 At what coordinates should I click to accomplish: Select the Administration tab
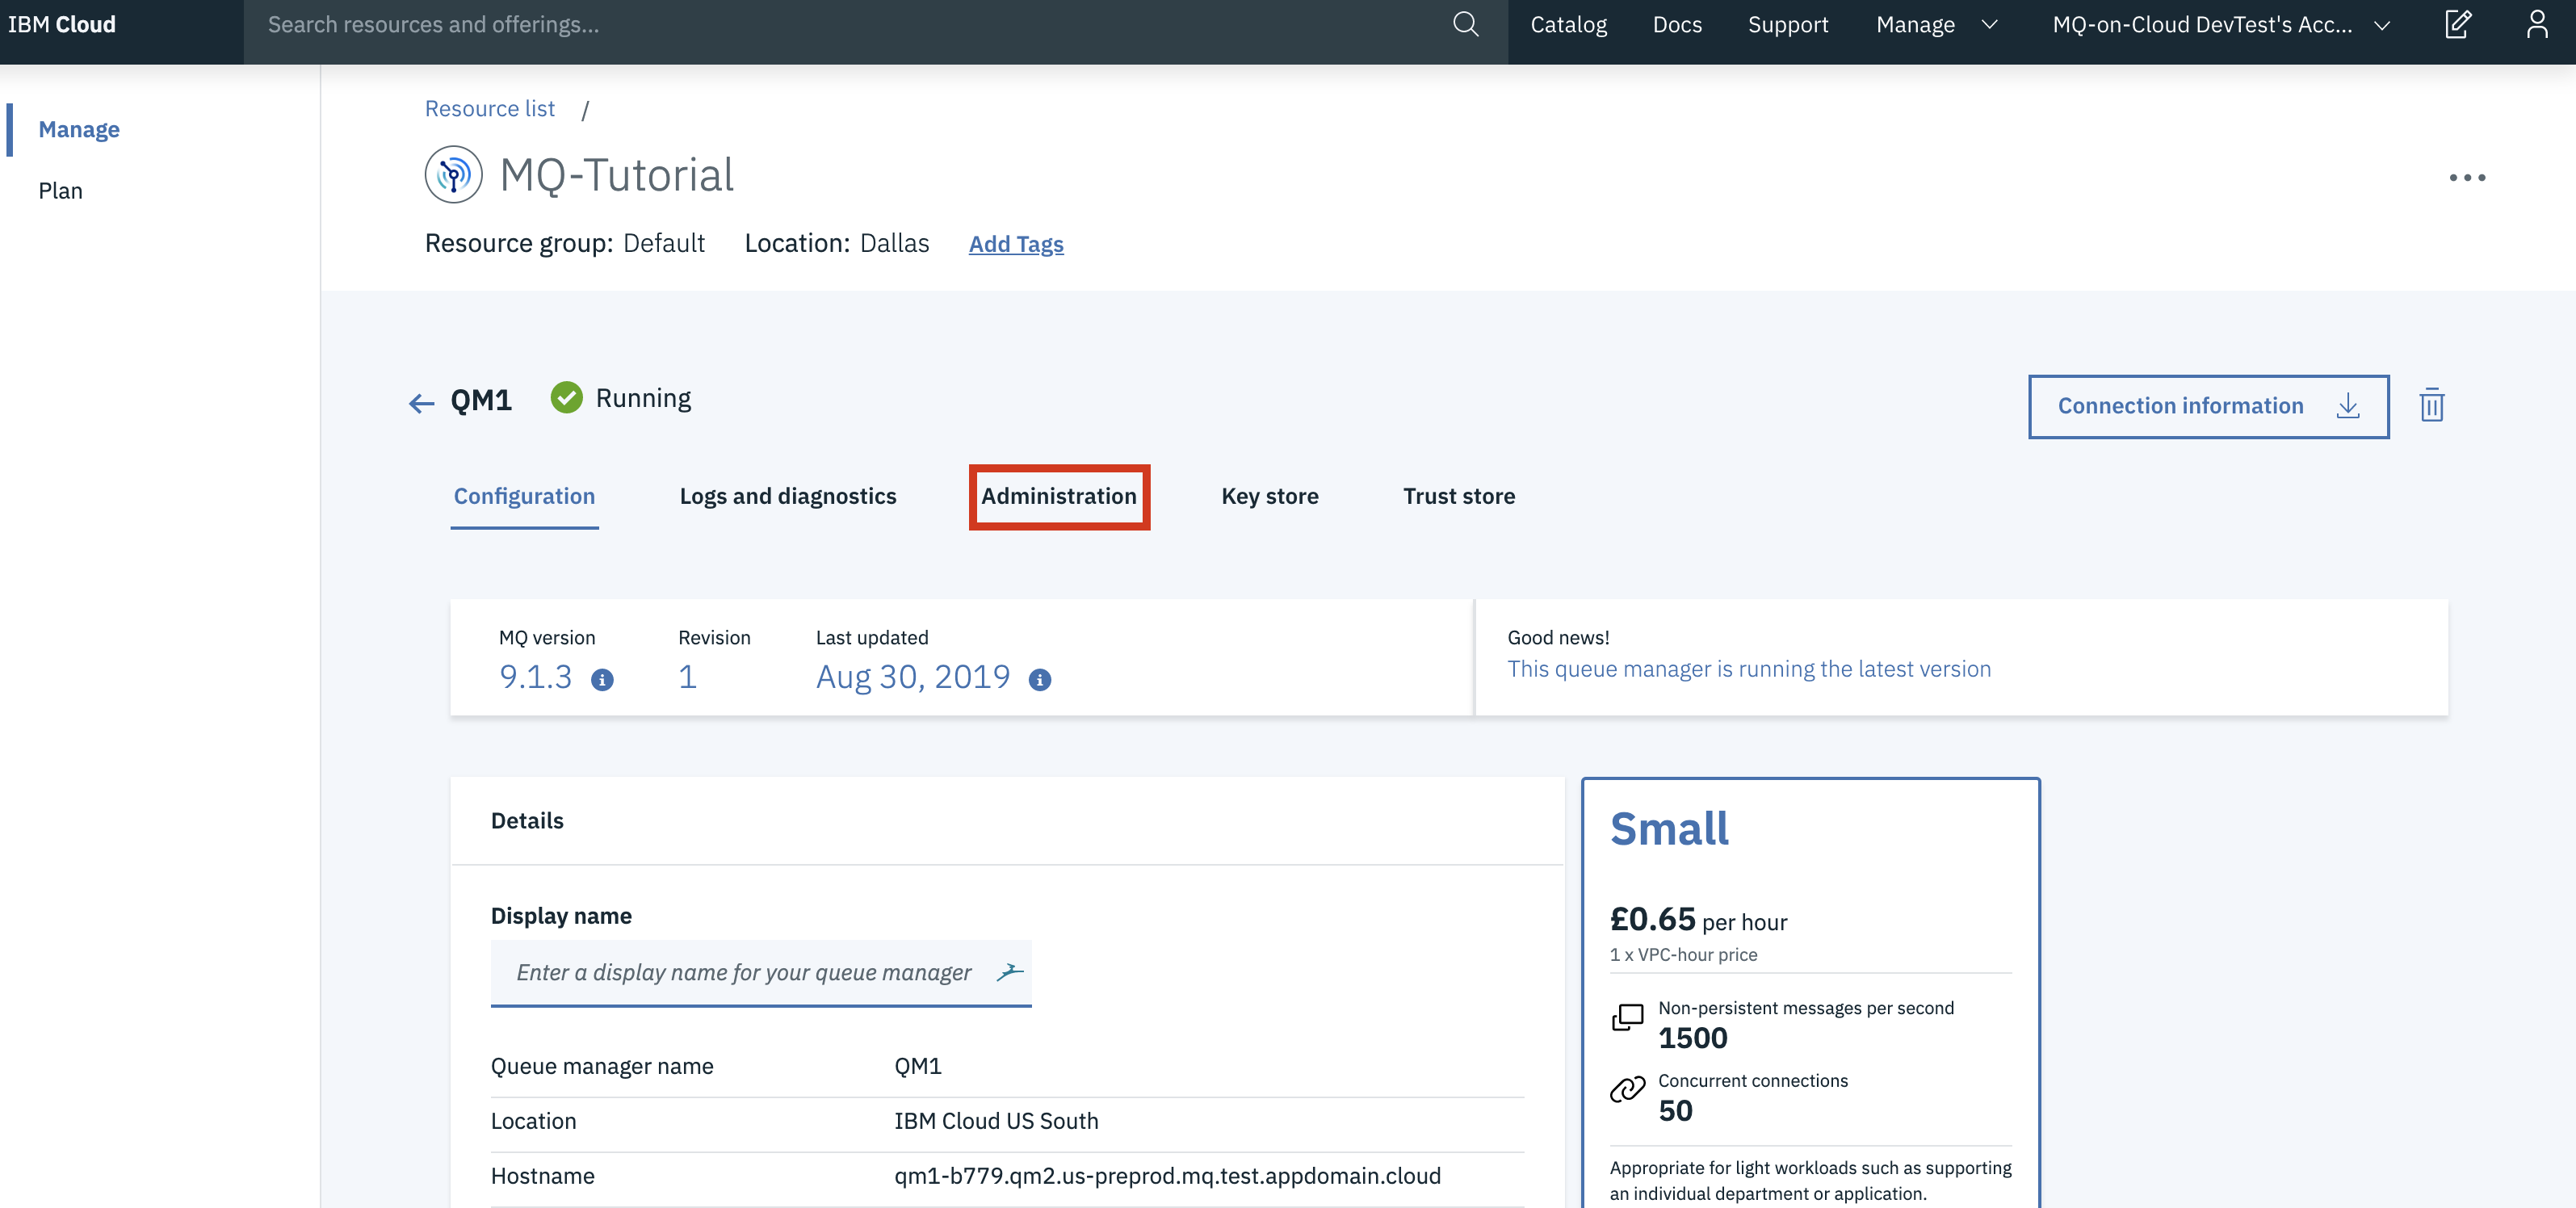(x=1058, y=495)
